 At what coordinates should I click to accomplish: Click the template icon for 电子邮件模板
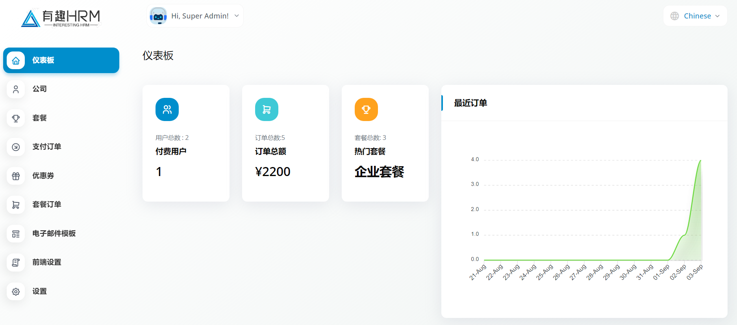tap(16, 234)
